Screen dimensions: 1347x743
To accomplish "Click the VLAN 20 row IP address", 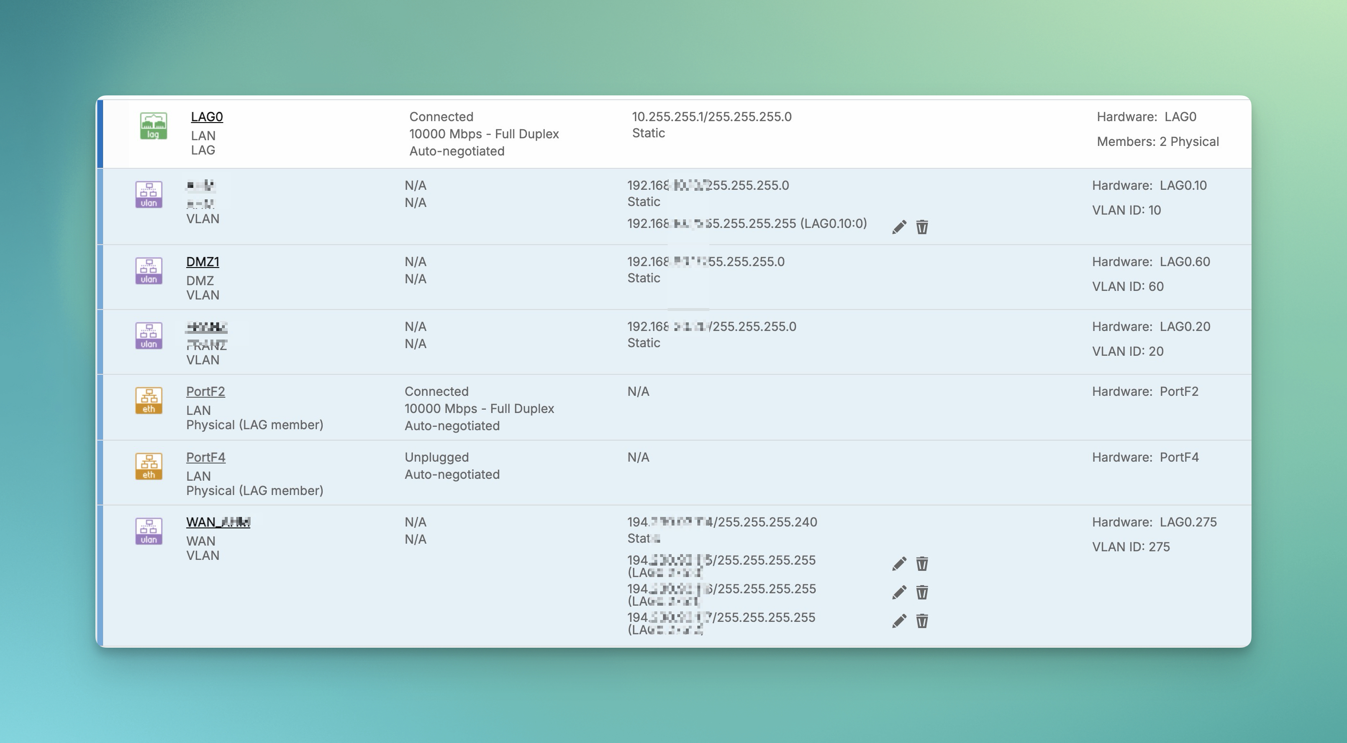I will click(712, 327).
